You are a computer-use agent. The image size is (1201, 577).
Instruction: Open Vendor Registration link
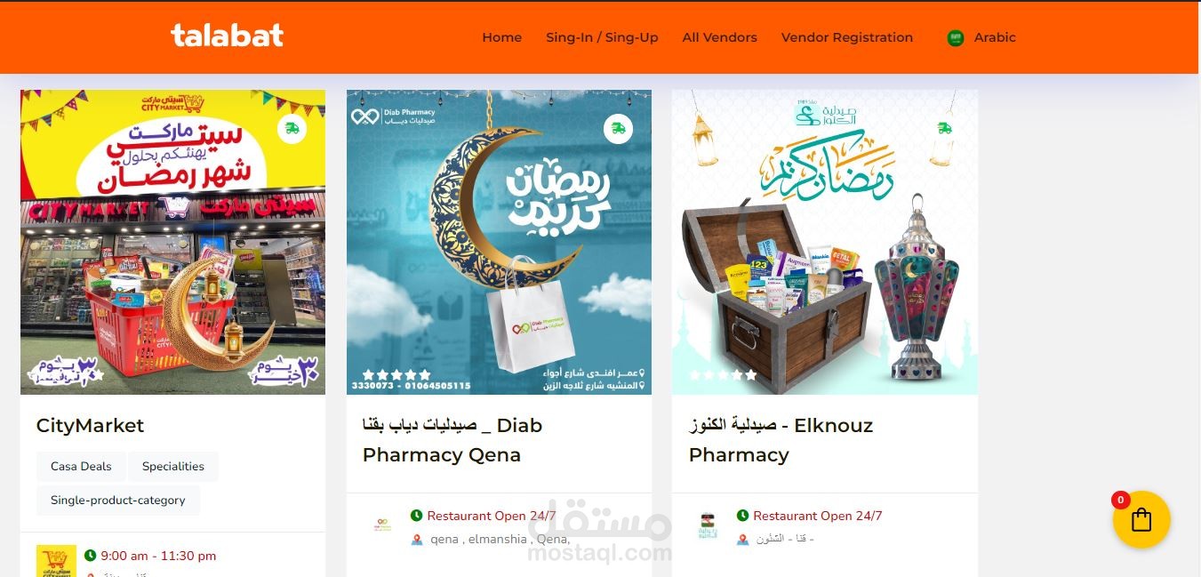click(x=847, y=37)
